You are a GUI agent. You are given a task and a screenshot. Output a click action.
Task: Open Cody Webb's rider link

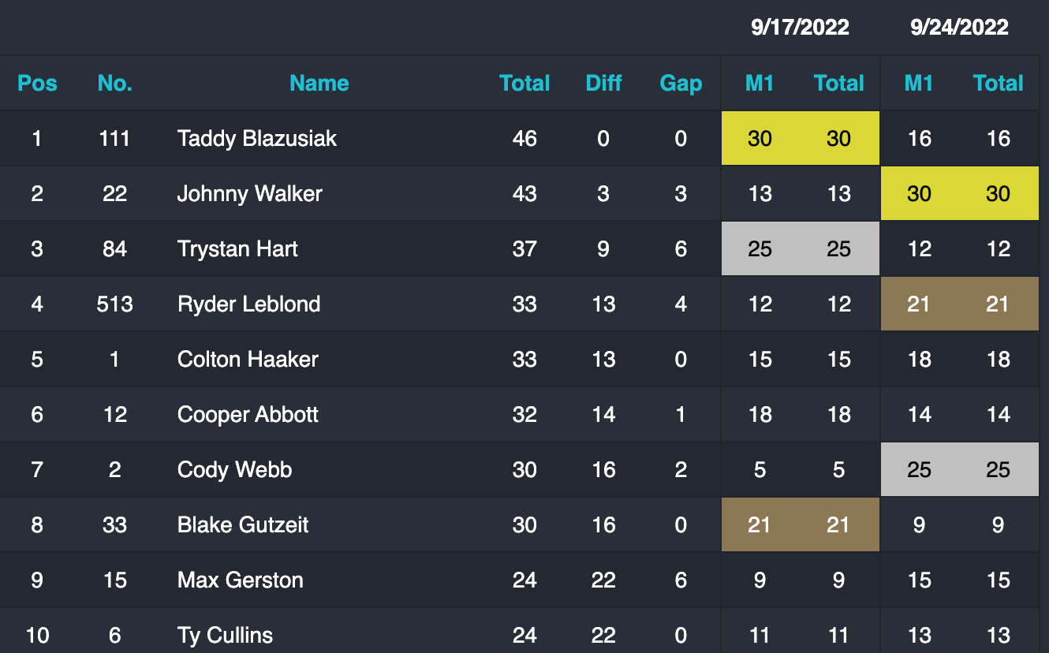[234, 470]
